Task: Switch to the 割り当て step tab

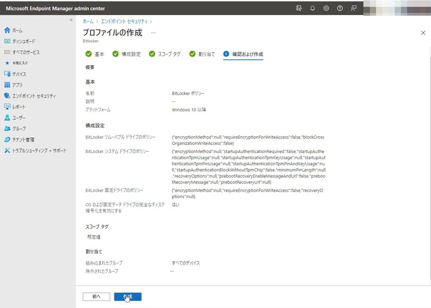Action: [202, 54]
